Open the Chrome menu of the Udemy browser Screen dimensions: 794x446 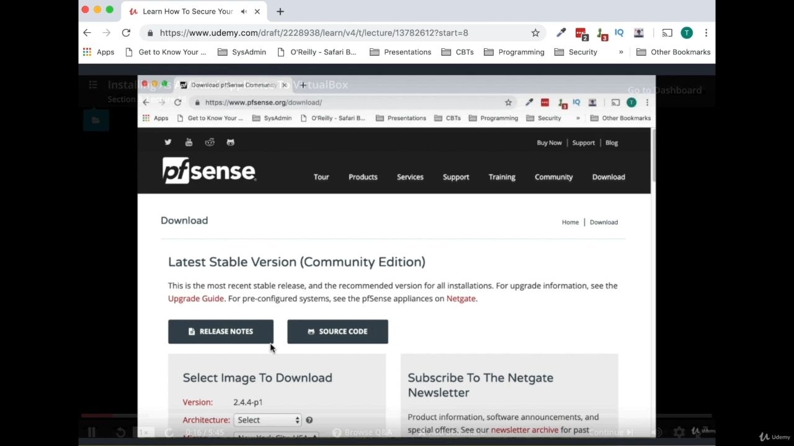click(706, 33)
